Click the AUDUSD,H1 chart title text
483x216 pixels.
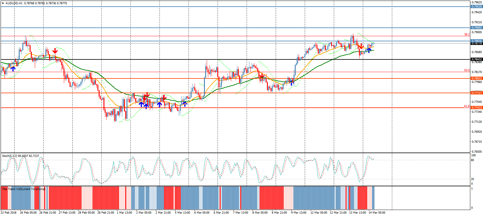tap(14, 3)
